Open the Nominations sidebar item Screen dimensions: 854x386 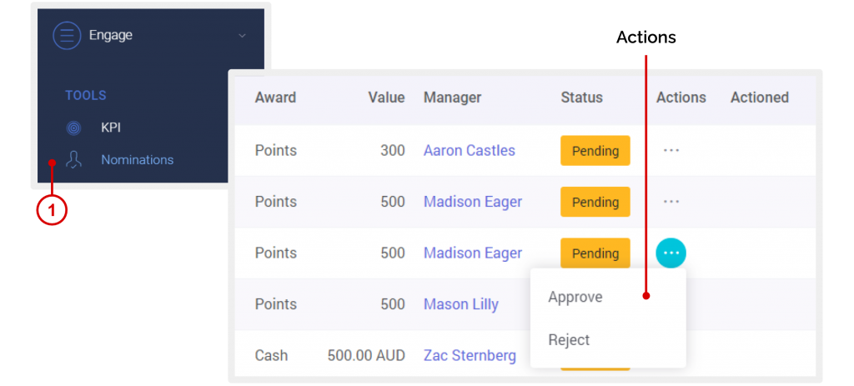pyautogui.click(x=138, y=159)
